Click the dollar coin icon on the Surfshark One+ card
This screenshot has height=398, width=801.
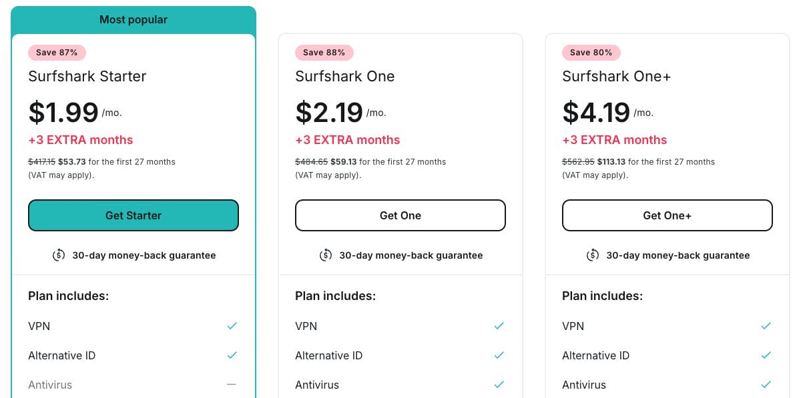(x=593, y=255)
